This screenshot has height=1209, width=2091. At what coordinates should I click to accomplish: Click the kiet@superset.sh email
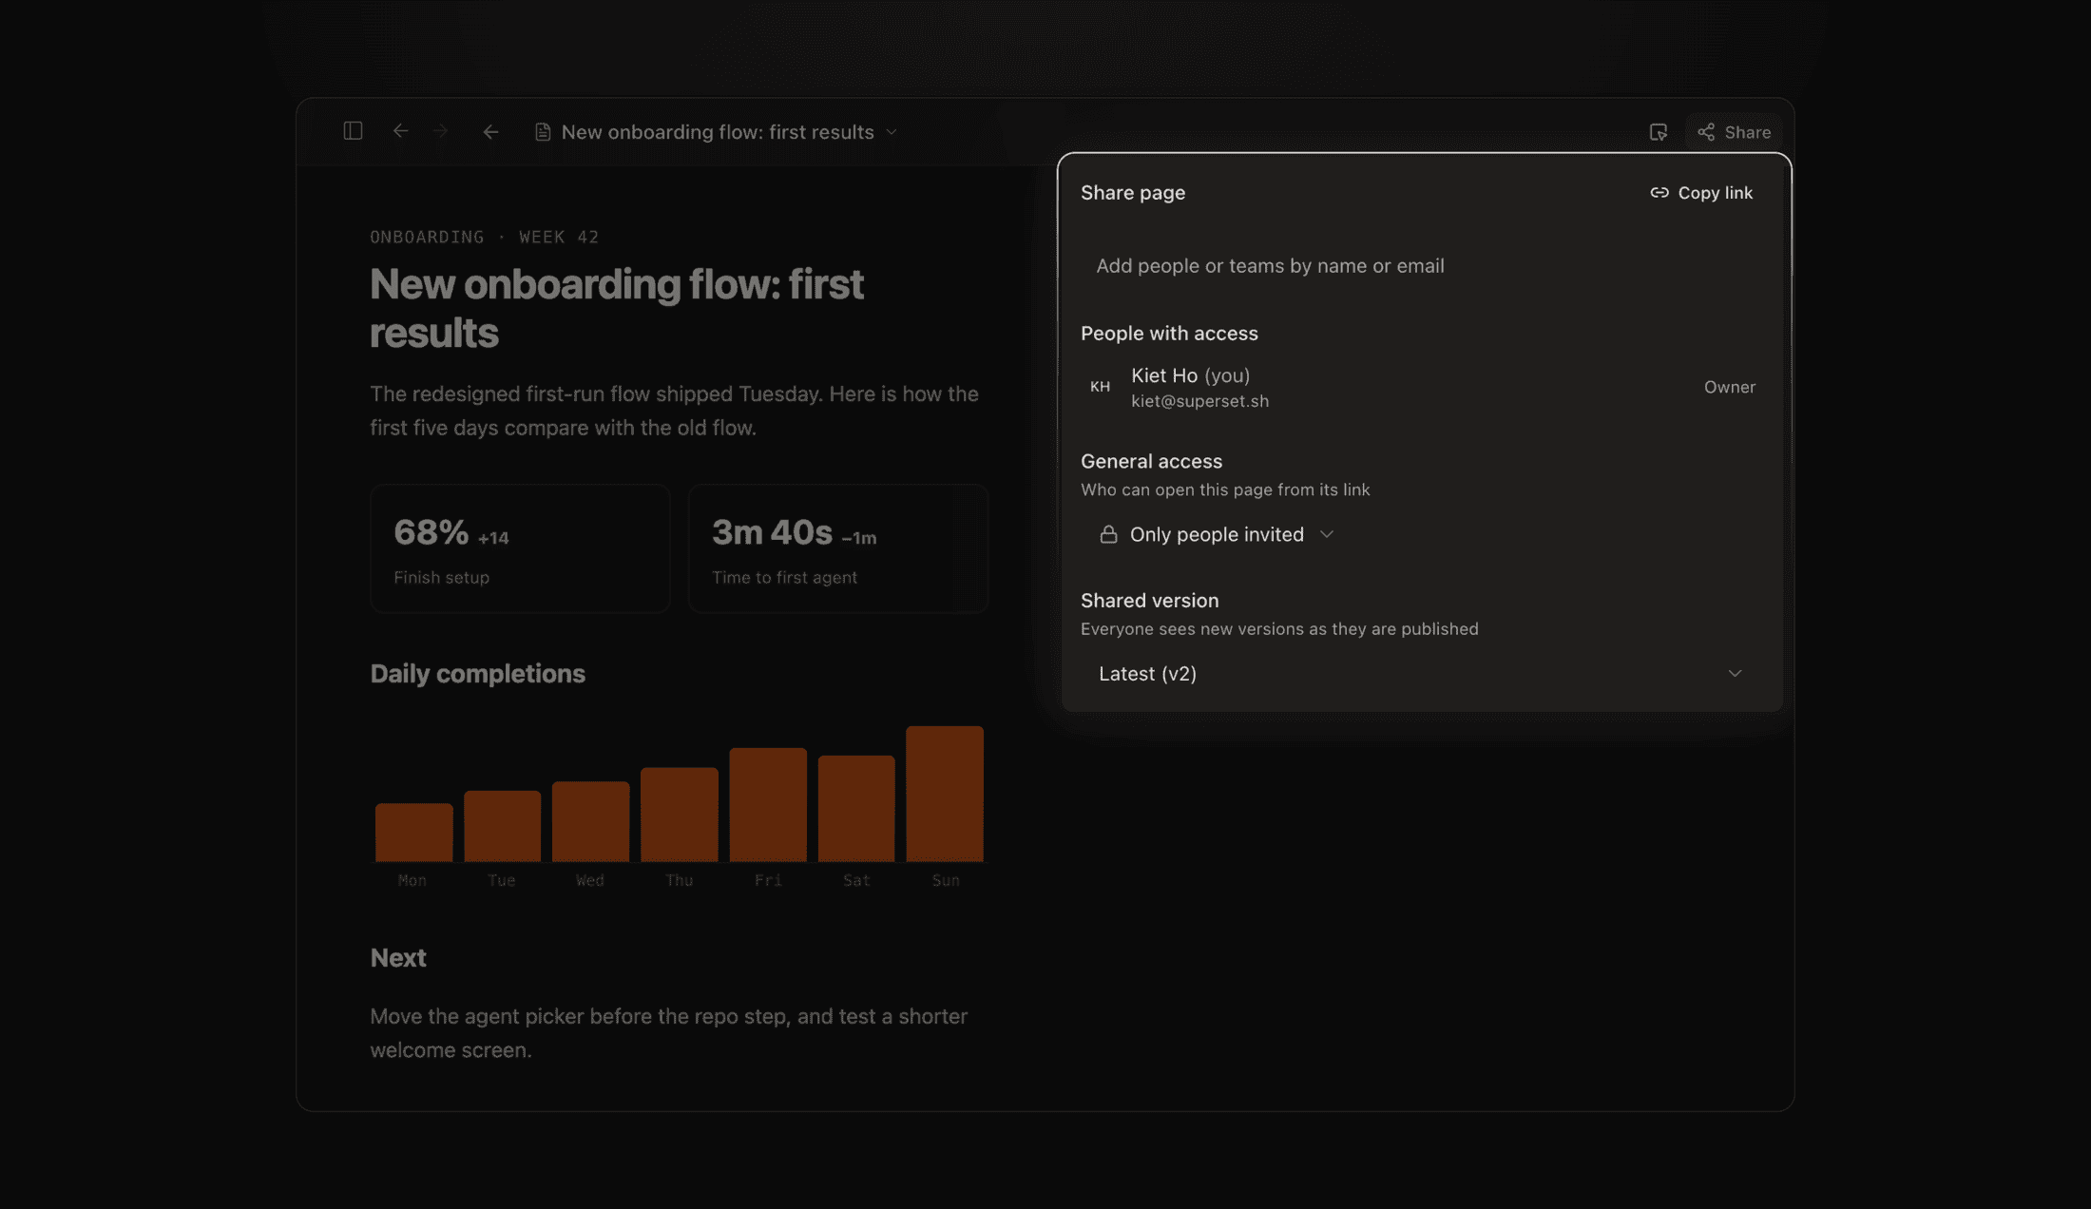[x=1199, y=401]
